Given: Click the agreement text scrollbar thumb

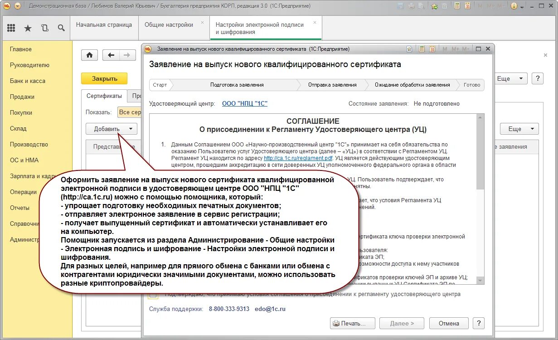Looking at the screenshot, I should pos(480,154).
